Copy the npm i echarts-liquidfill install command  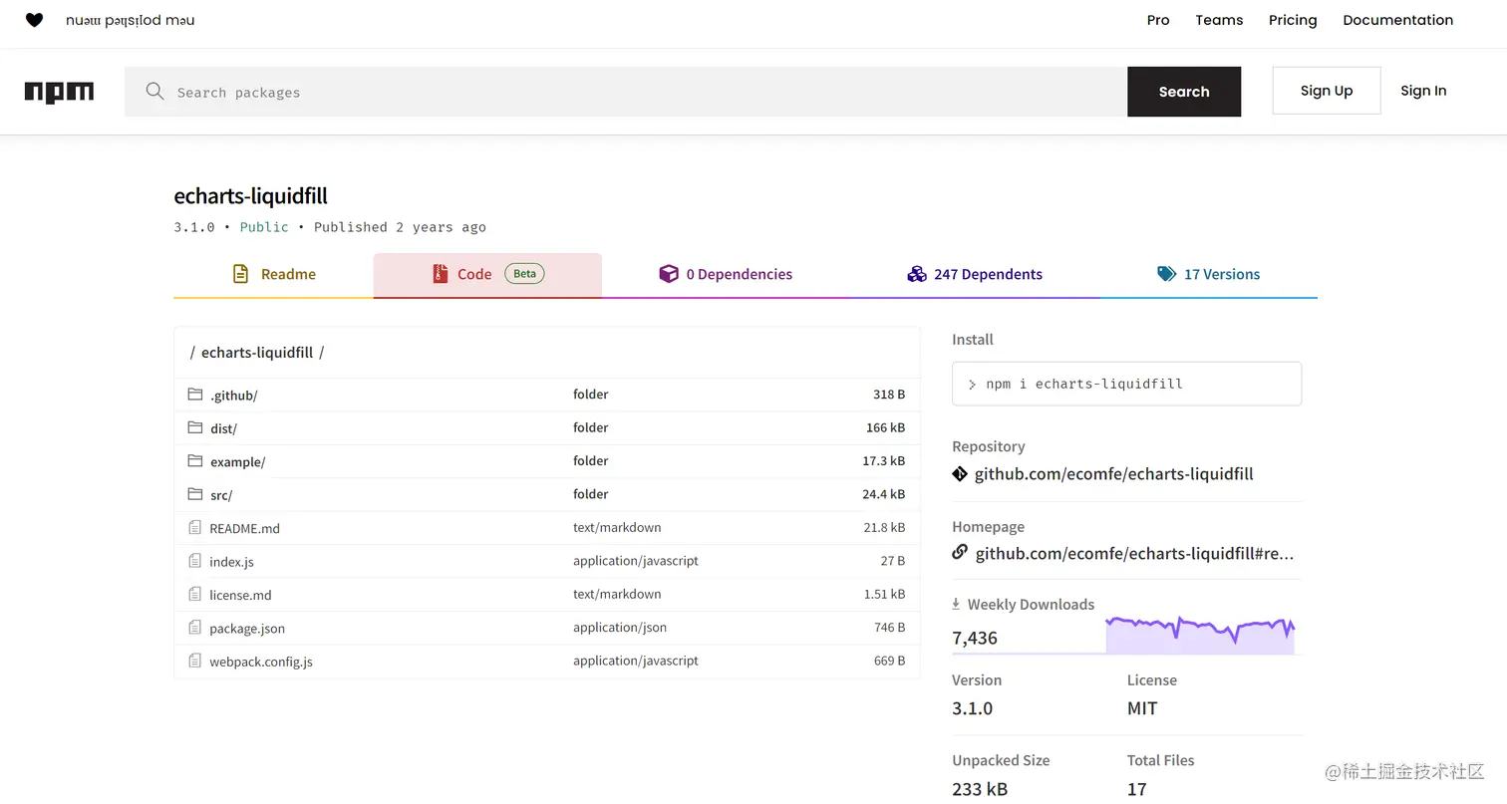(1126, 384)
